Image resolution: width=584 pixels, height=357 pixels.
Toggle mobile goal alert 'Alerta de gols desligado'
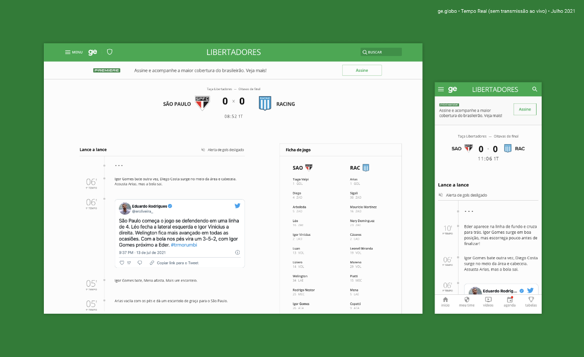(463, 195)
